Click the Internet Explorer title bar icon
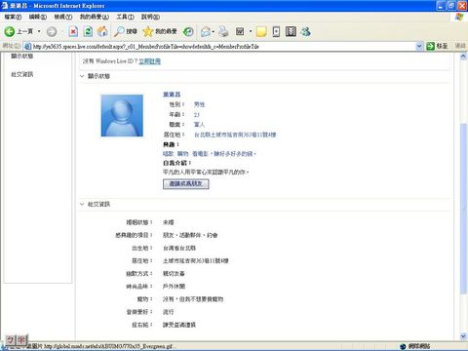Viewport: 468px width, 351px height. tap(5, 6)
